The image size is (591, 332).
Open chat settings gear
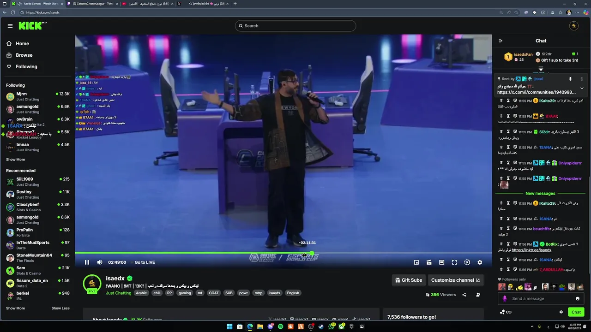click(561, 312)
